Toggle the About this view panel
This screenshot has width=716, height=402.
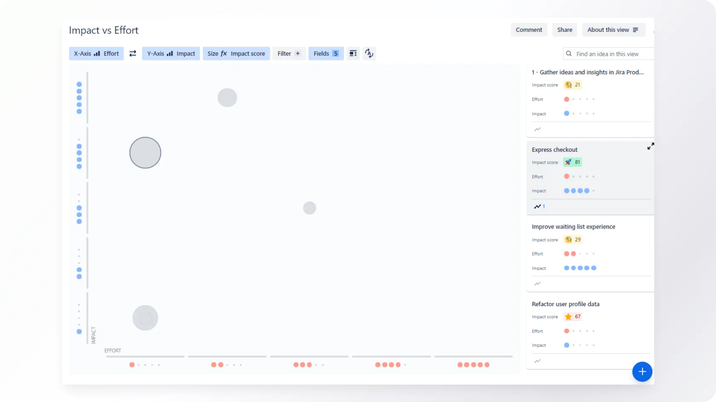[613, 30]
